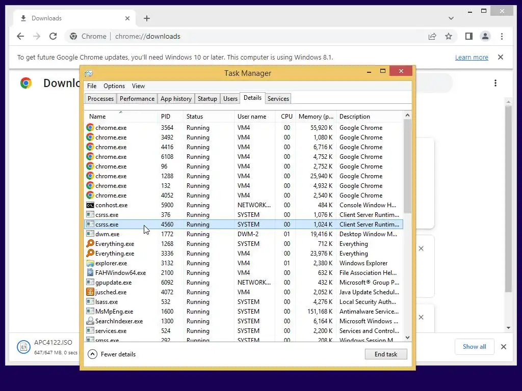Open Chrome side panel icon

tap(469, 36)
